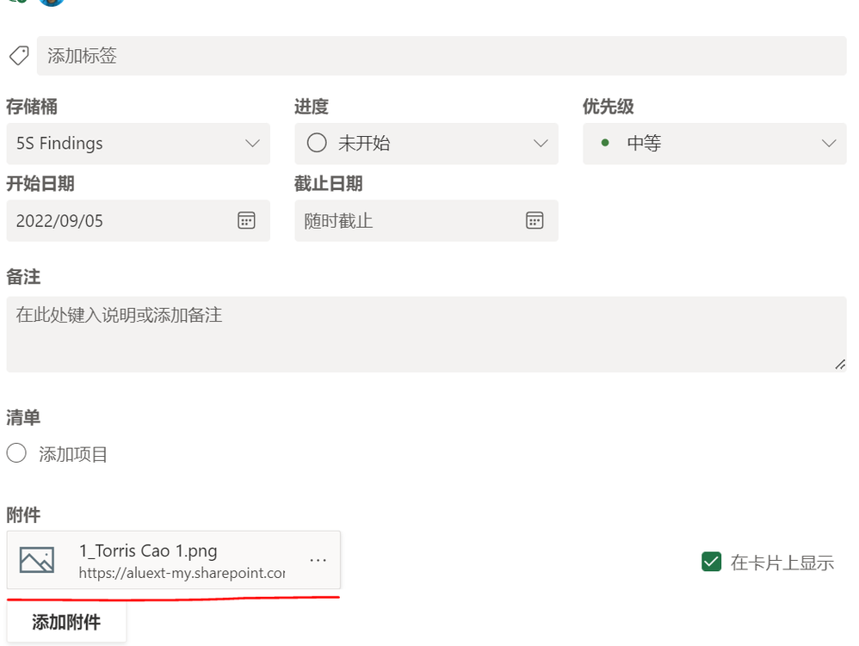This screenshot has height=646, width=859.
Task: Click the 优先级 dropdown chevron arrow
Action: (x=829, y=144)
